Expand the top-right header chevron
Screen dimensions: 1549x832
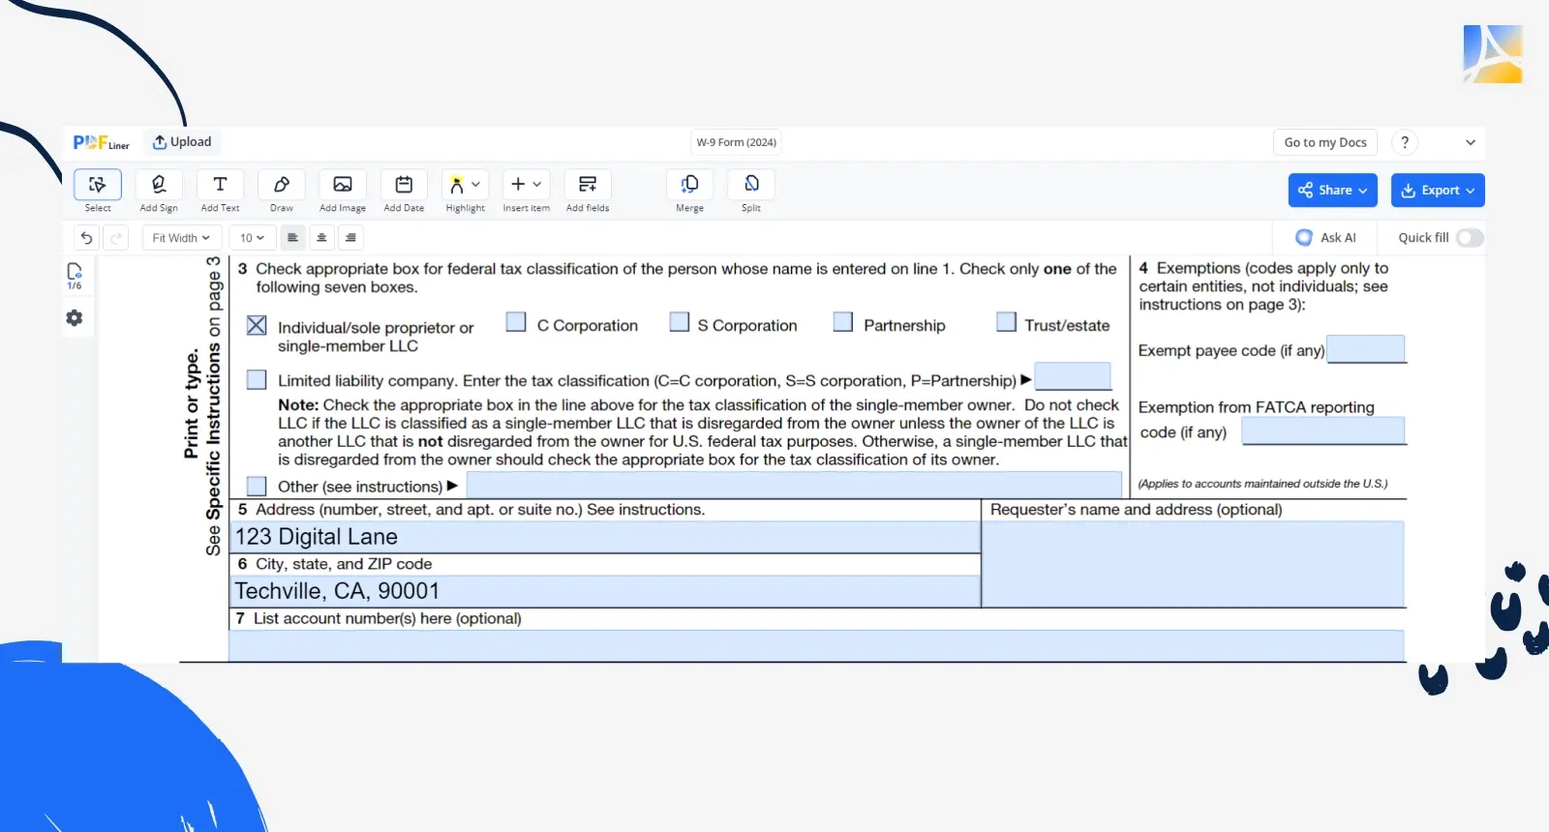[1471, 142]
